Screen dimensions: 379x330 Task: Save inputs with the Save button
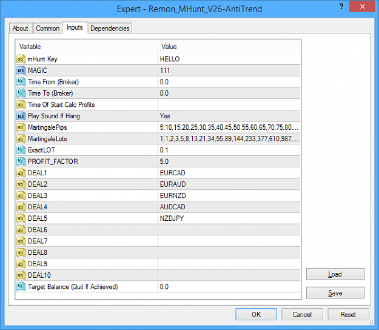click(x=335, y=293)
